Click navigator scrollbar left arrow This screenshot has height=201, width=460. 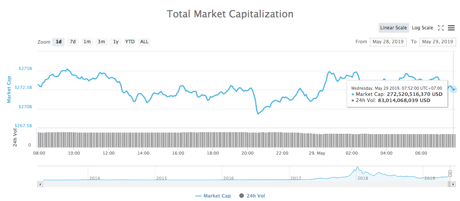39,185
